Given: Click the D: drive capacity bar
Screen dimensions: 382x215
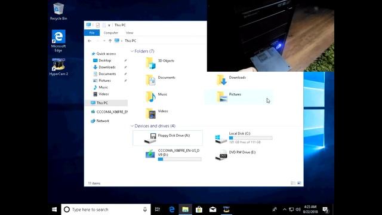Looking at the screenshot, I should (x=180, y=159).
